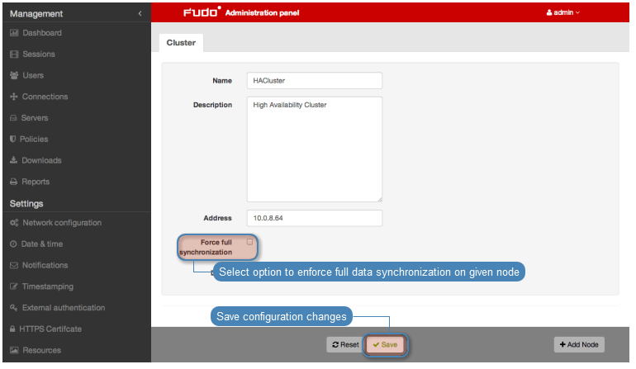Click the Network configuration gears icon
This screenshot has height=369, width=636.
point(14,223)
